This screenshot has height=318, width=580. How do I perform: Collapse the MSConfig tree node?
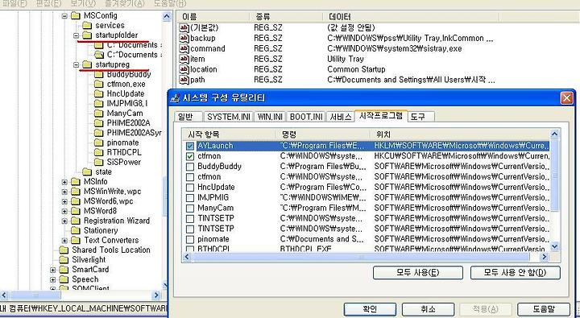tap(64, 15)
